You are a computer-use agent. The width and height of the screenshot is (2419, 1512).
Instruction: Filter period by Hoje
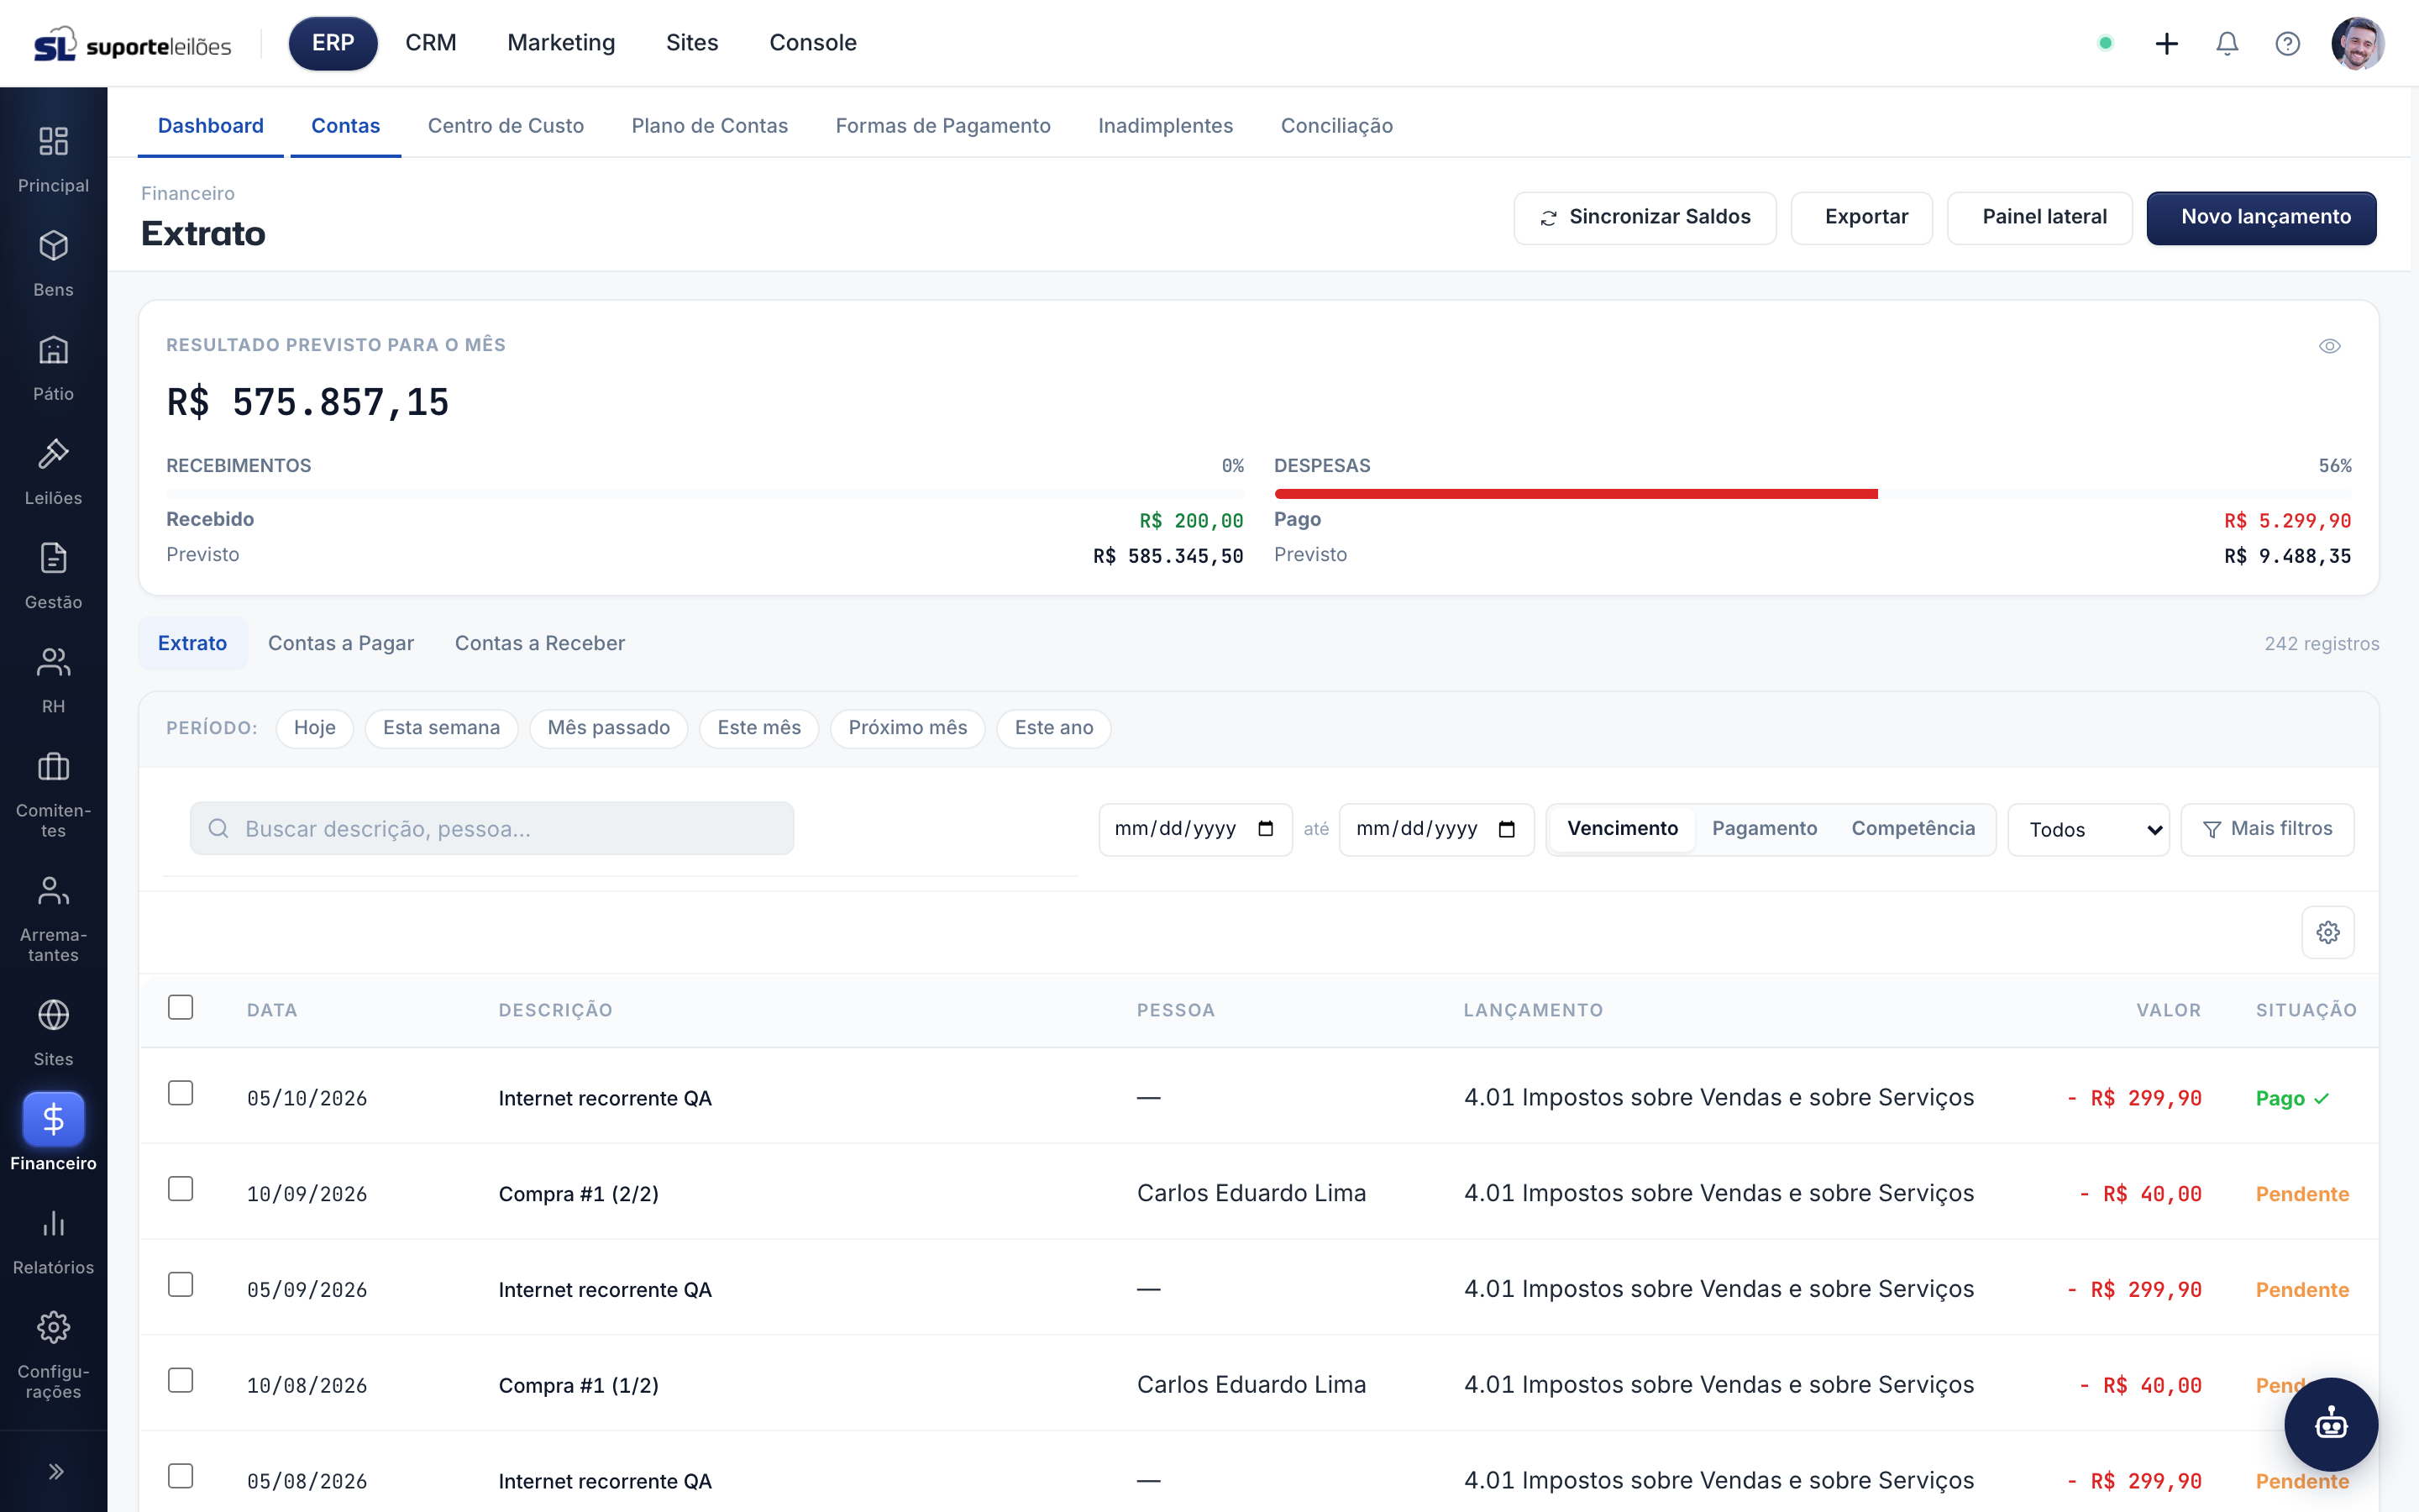[315, 728]
